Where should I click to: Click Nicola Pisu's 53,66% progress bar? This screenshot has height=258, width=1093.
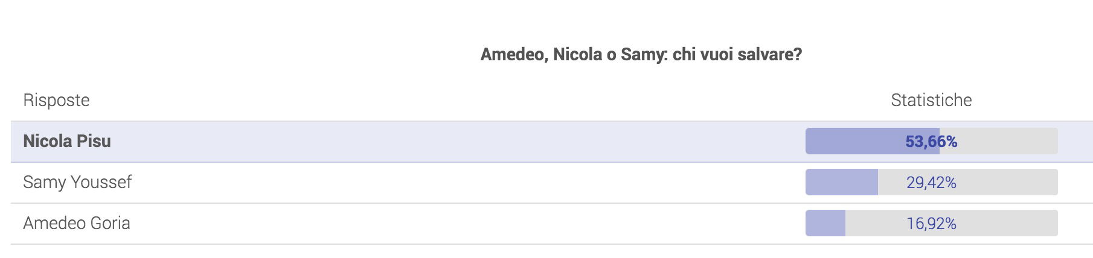[931, 141]
